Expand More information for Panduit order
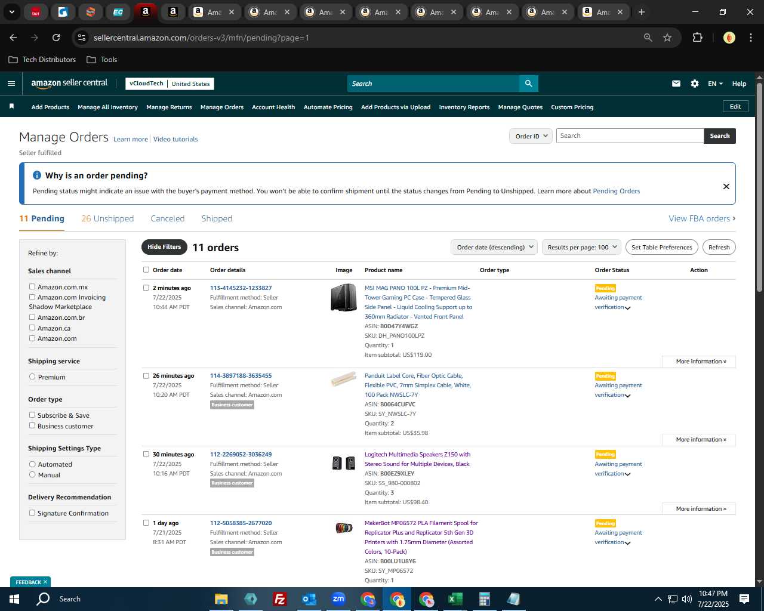 (x=699, y=440)
